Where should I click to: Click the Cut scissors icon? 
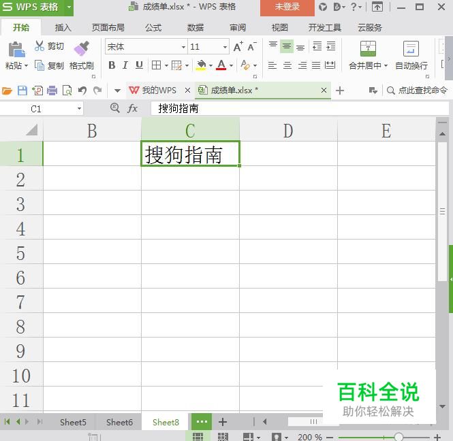(40, 46)
